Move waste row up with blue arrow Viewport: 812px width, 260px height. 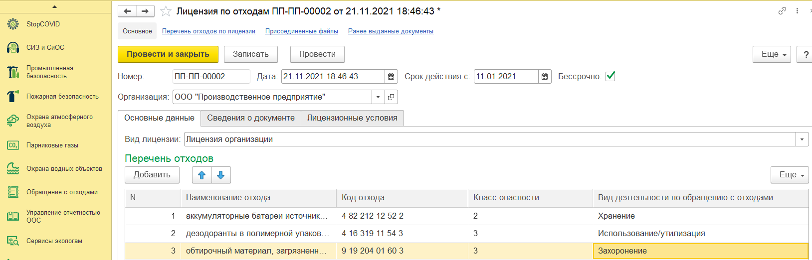(x=202, y=175)
